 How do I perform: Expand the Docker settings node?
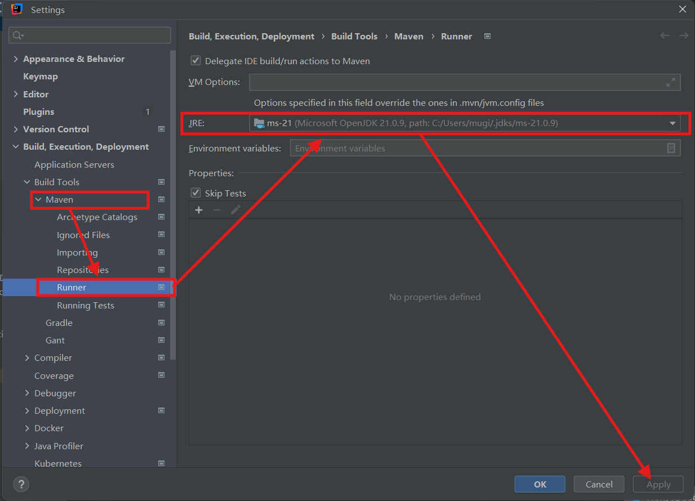(27, 428)
